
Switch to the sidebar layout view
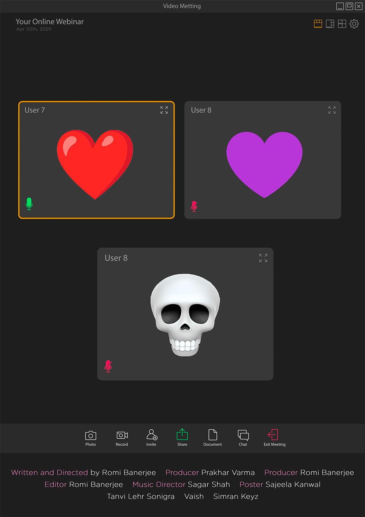click(330, 24)
